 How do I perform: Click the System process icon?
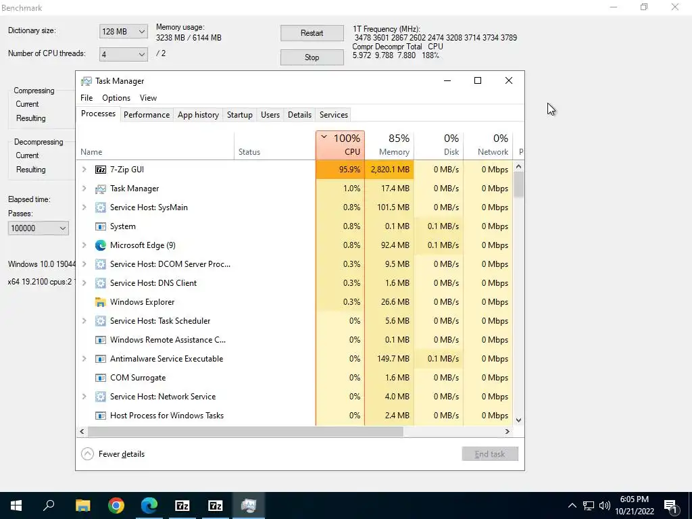pos(101,226)
